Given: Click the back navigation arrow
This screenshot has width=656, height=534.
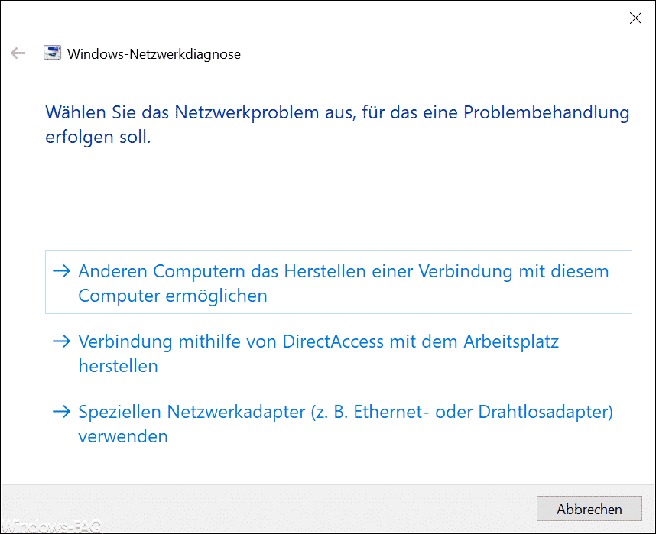Looking at the screenshot, I should (18, 53).
